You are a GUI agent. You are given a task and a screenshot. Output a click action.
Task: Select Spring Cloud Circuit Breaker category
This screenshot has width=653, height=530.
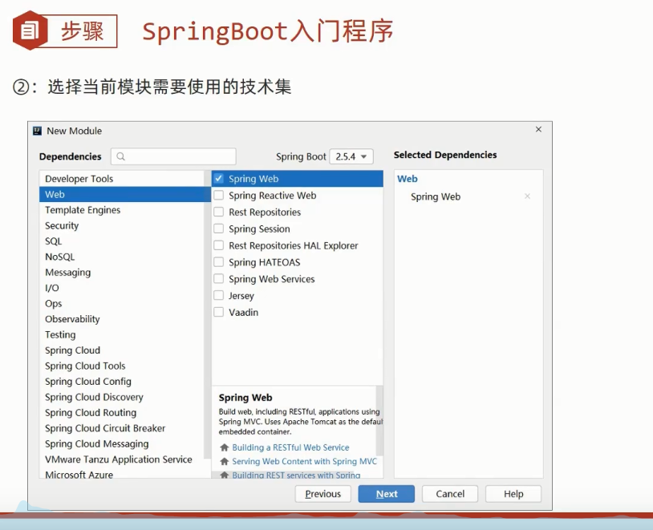tap(122, 428)
